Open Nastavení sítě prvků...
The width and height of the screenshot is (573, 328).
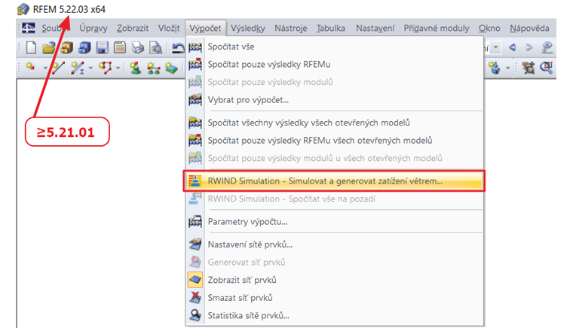(336, 244)
